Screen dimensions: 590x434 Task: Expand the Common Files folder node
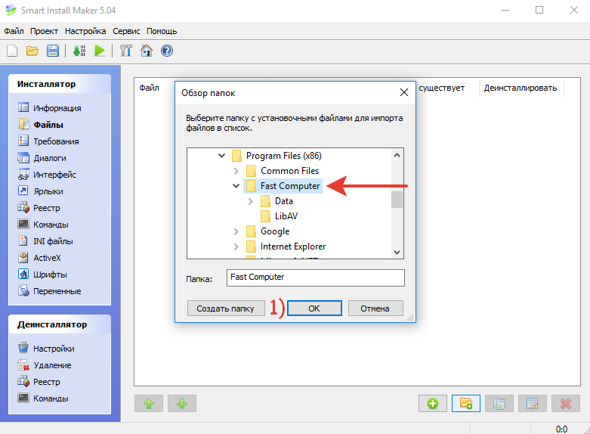coord(236,171)
